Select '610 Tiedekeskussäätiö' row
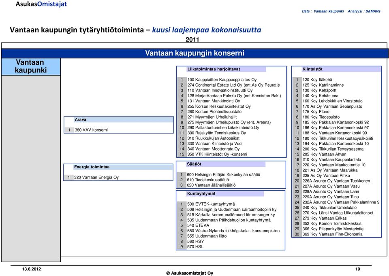The width and height of the screenshot is (389, 276). point(208,180)
